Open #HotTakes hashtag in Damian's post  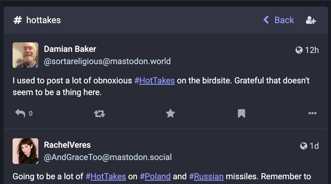pos(155,81)
